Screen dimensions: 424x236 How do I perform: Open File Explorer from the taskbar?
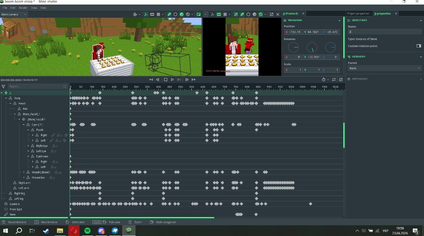tap(60, 231)
